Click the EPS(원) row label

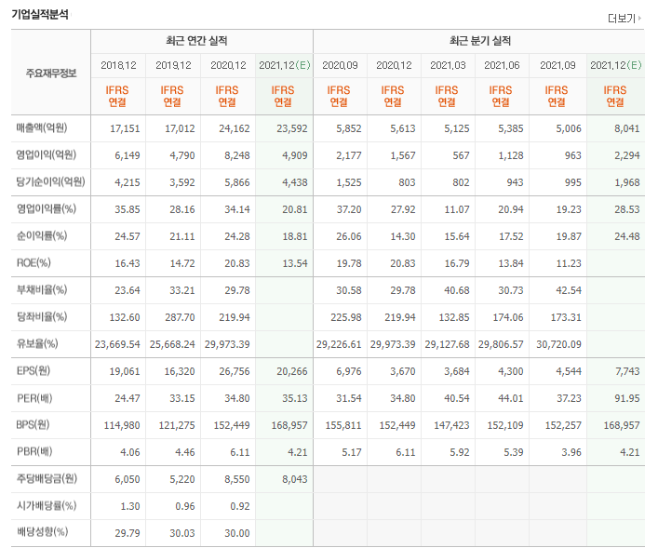pyautogui.click(x=34, y=370)
